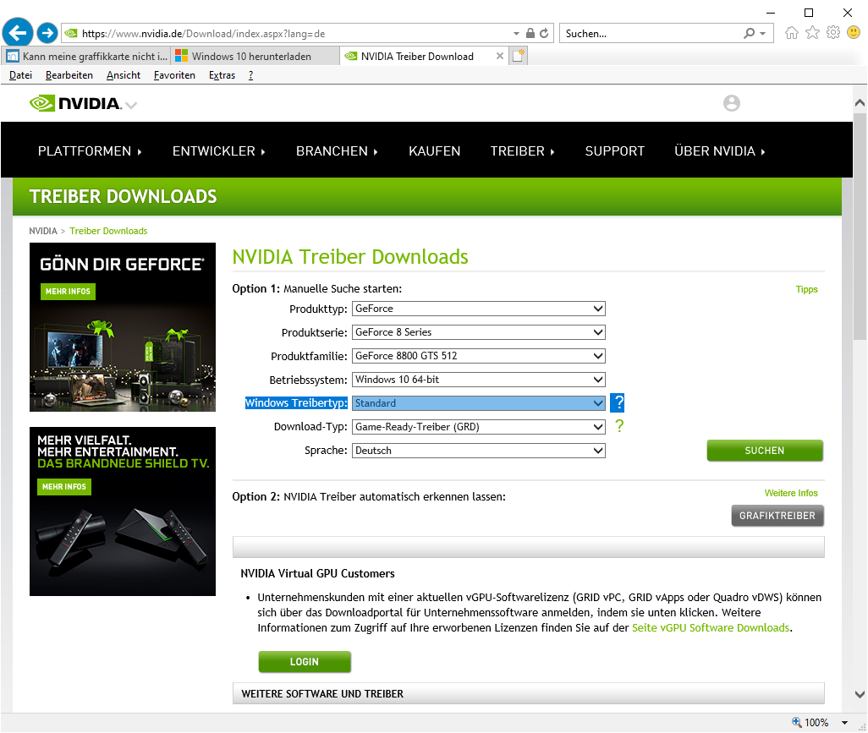Expand 'WEITERE SOFTWARE UND TREIBER' section

tap(529, 694)
